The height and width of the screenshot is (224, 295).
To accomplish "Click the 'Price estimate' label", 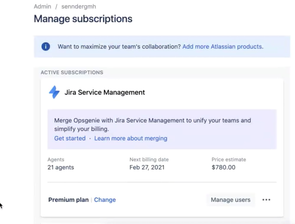I will pyautogui.click(x=229, y=159).
